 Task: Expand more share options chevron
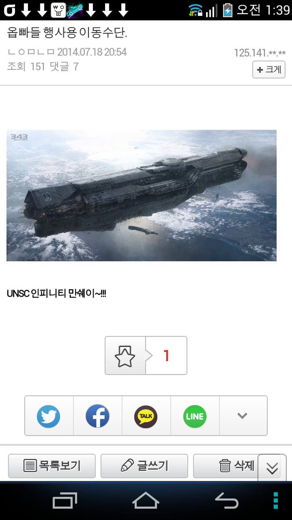tap(243, 416)
